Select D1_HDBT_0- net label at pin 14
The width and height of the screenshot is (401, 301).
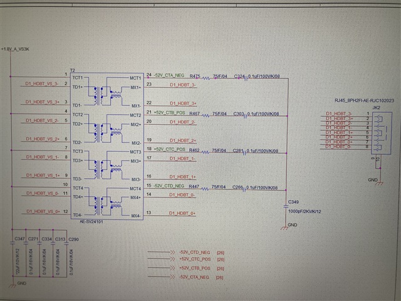(182, 195)
